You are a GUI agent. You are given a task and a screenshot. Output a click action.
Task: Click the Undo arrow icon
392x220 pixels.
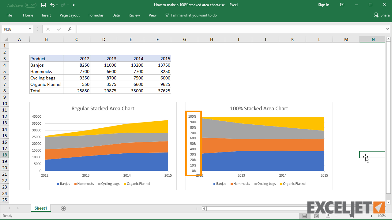52,5
